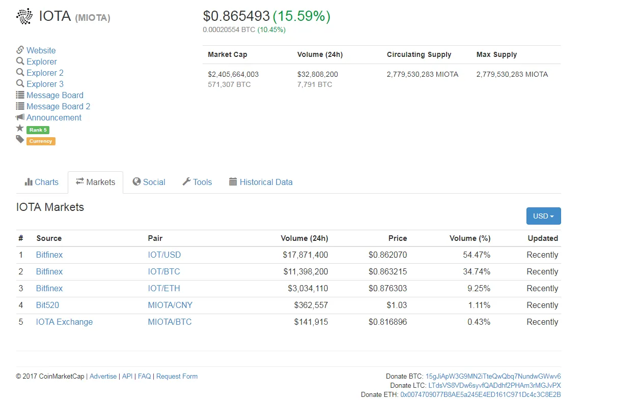This screenshot has height=402, width=640.
Task: Click the IOTA logo icon
Action: point(24,17)
